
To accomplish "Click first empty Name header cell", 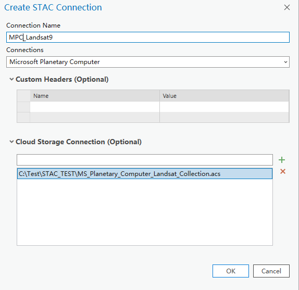I will (x=95, y=107).
